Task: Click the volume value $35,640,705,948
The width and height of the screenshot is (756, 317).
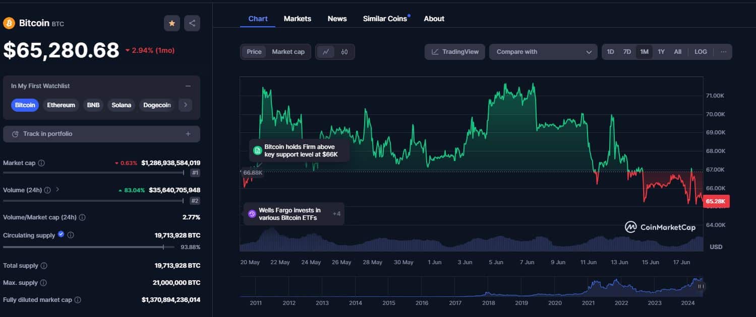Action: (174, 190)
